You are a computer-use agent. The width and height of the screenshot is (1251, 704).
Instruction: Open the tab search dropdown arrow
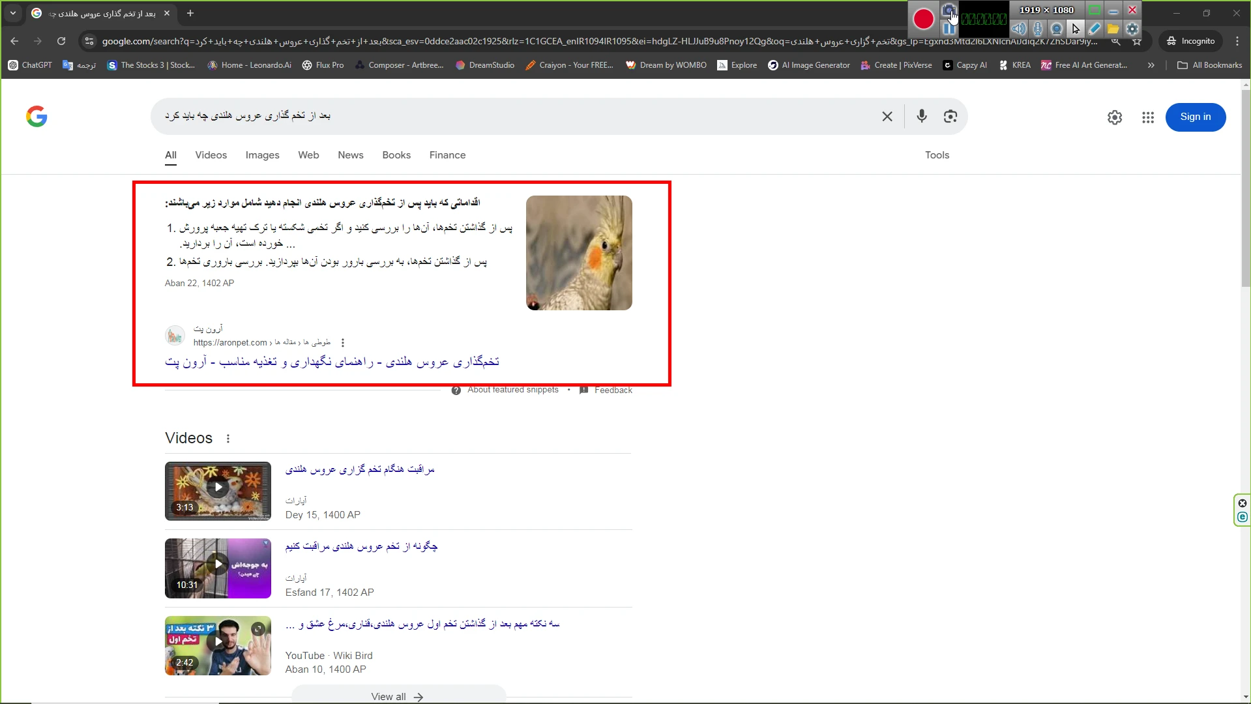click(x=13, y=13)
